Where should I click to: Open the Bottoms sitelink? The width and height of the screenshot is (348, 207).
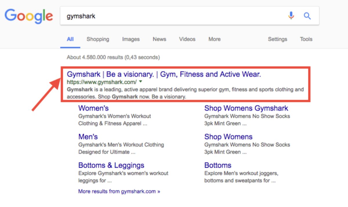218,165
